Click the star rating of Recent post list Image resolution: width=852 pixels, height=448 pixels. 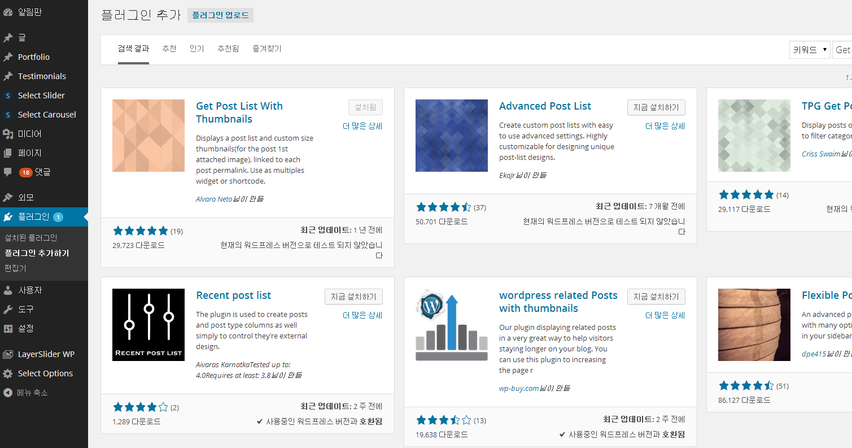141,407
